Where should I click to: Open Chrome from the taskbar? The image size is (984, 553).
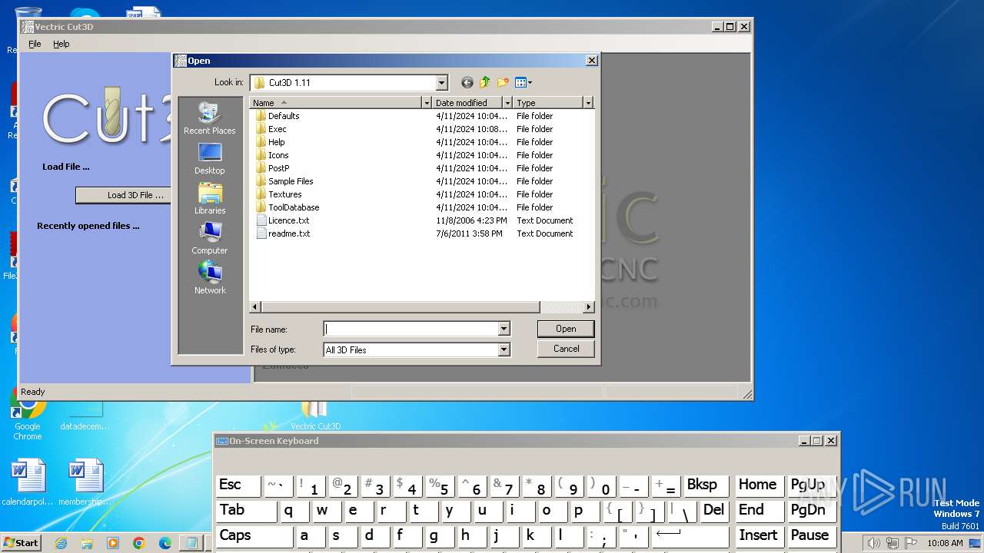point(139,543)
